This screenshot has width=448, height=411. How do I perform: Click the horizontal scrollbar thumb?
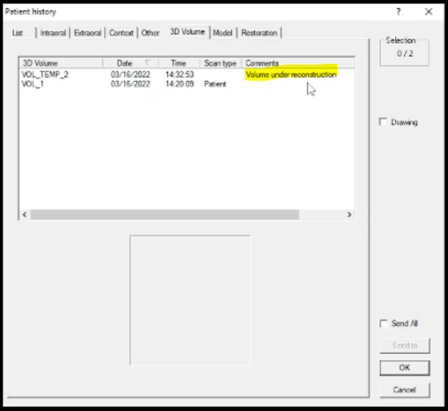coord(165,214)
